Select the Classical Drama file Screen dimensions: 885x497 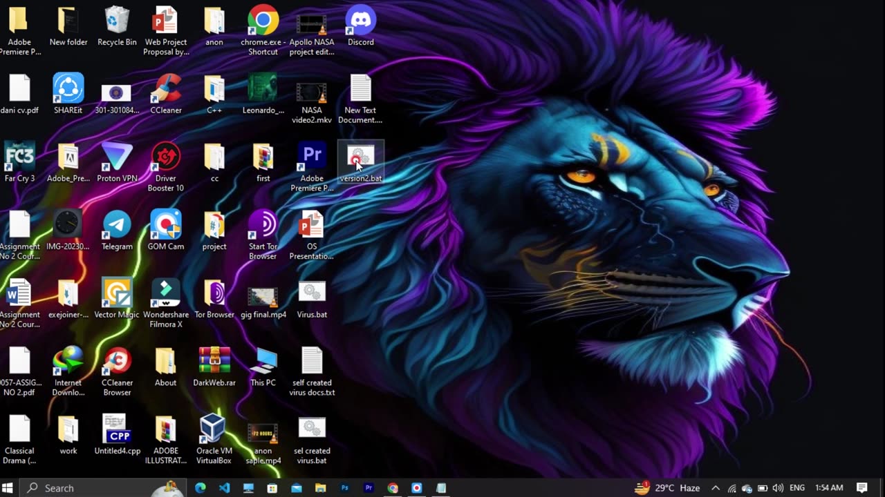pos(19,440)
